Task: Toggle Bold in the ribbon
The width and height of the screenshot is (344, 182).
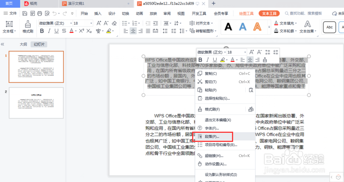Action: (42, 31)
